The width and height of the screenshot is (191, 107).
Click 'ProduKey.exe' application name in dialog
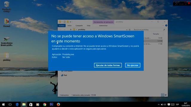(x=68, y=54)
